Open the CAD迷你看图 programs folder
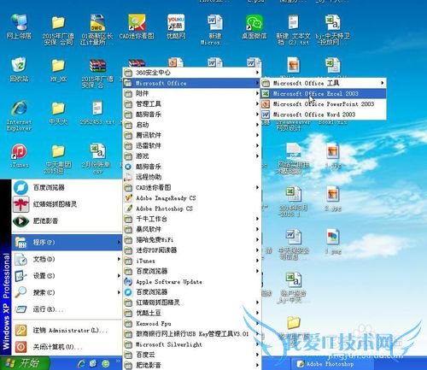Viewport: 427px width, 370px height. pyautogui.click(x=191, y=187)
